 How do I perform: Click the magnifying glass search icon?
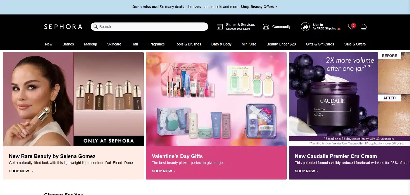[96, 27]
